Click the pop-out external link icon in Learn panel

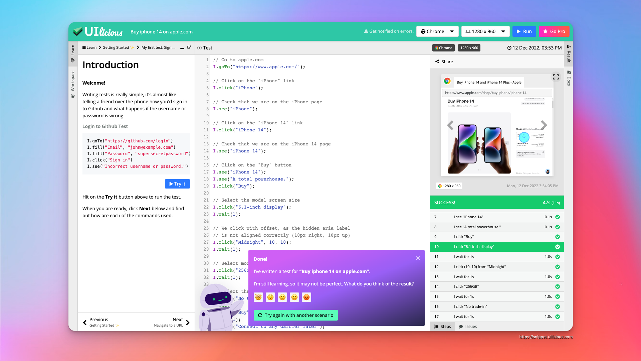pos(189,47)
